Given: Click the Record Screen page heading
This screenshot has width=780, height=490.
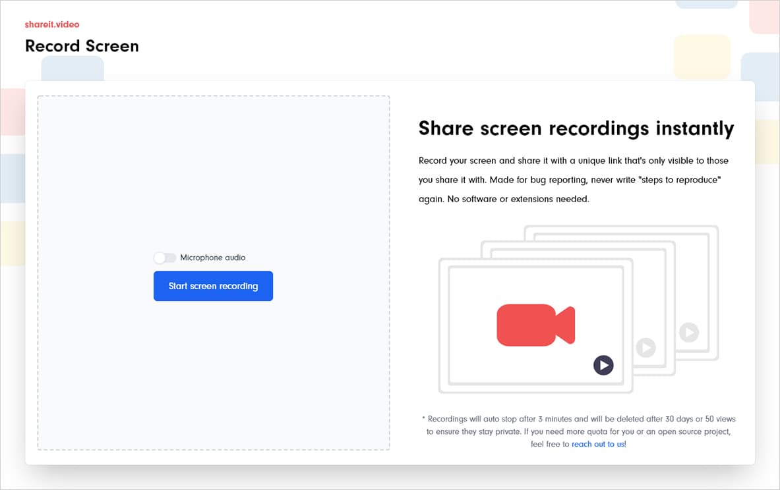Looking at the screenshot, I should click(x=82, y=45).
